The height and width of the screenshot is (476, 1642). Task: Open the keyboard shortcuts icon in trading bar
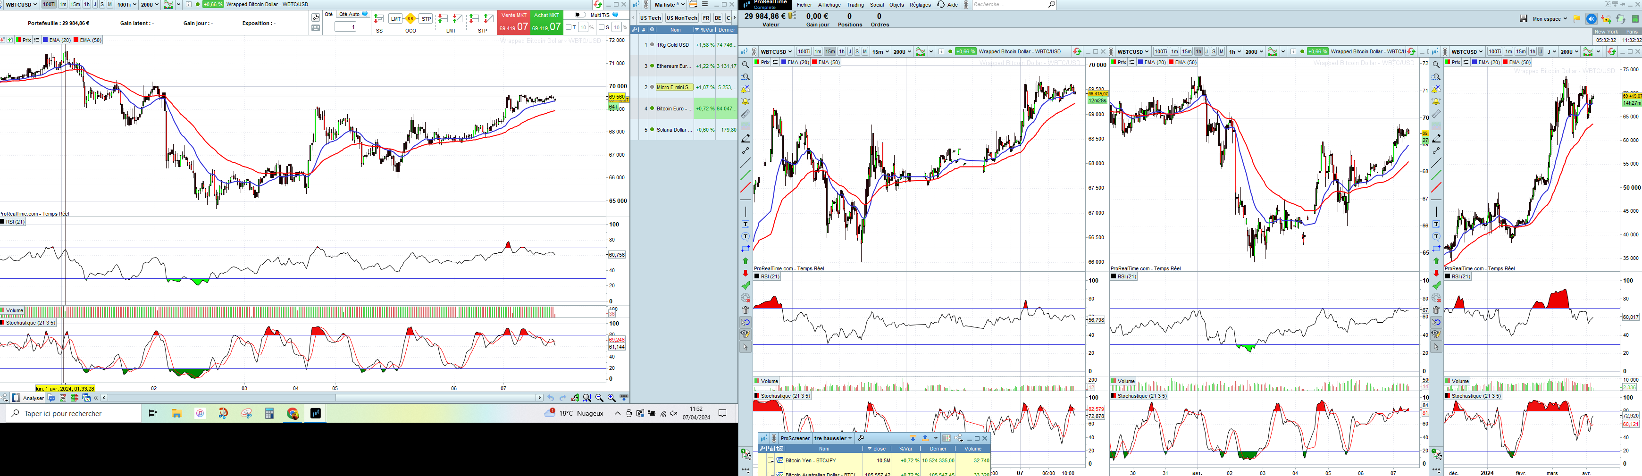pyautogui.click(x=316, y=28)
